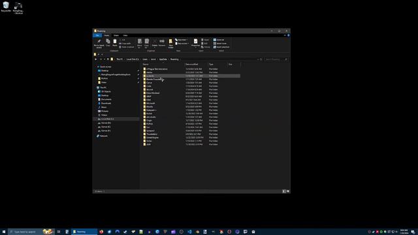Click History in ribbon Open group
The height and width of the screenshot is (235, 418).
pyautogui.click(x=206, y=47)
